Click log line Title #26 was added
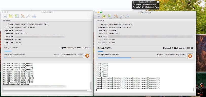 click(x=18, y=80)
